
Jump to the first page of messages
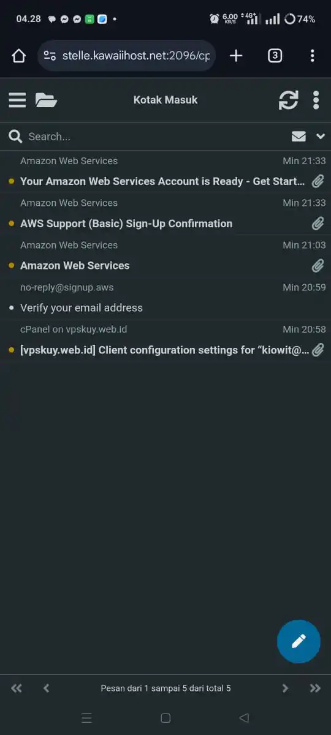coord(17,688)
